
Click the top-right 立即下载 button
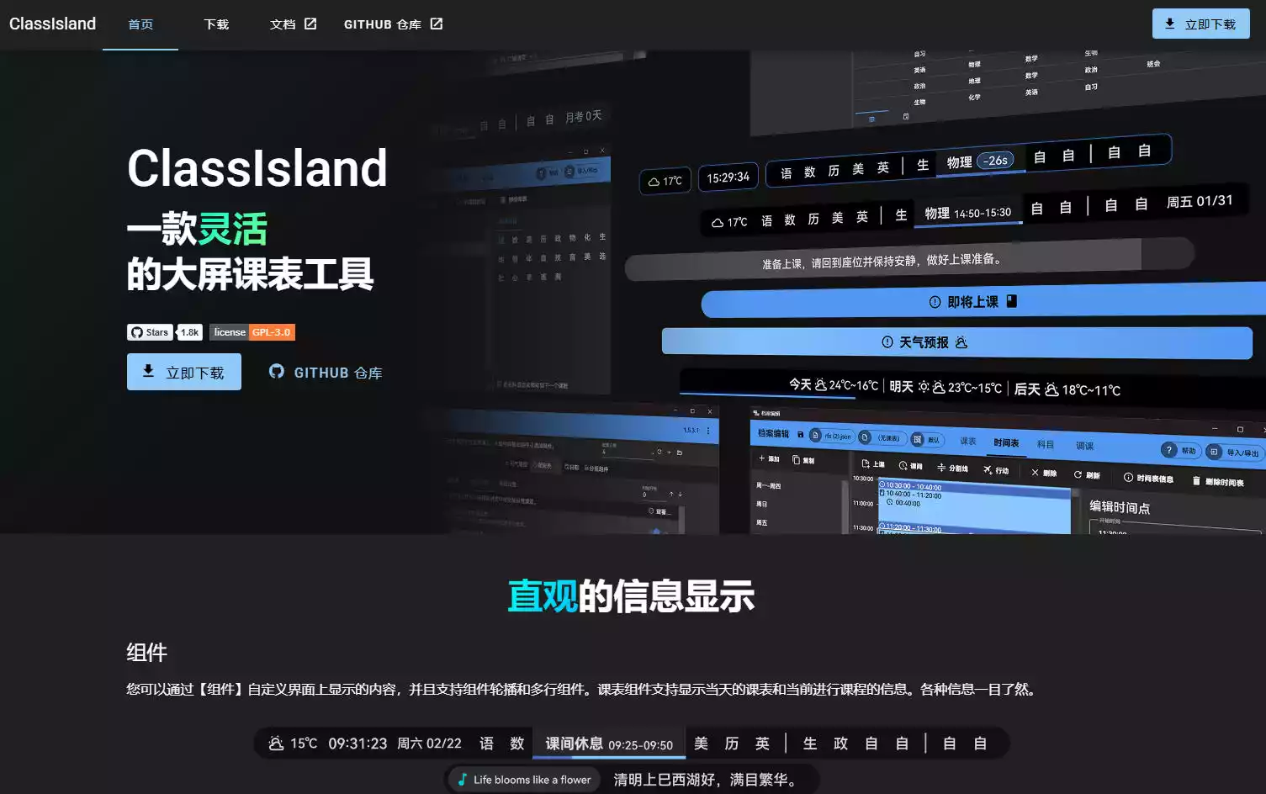point(1200,24)
